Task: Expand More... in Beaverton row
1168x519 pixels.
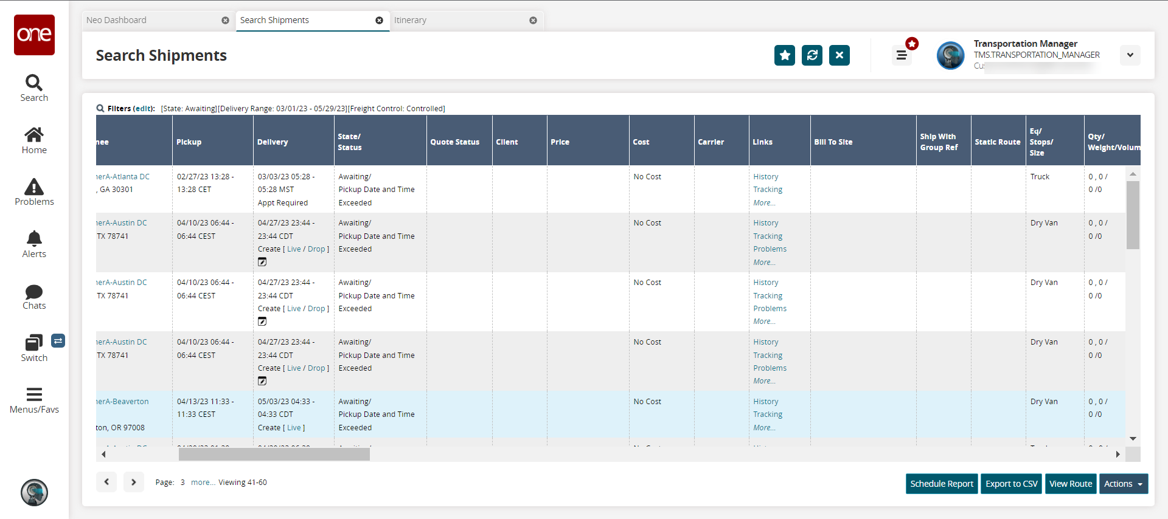Action: pyautogui.click(x=764, y=428)
